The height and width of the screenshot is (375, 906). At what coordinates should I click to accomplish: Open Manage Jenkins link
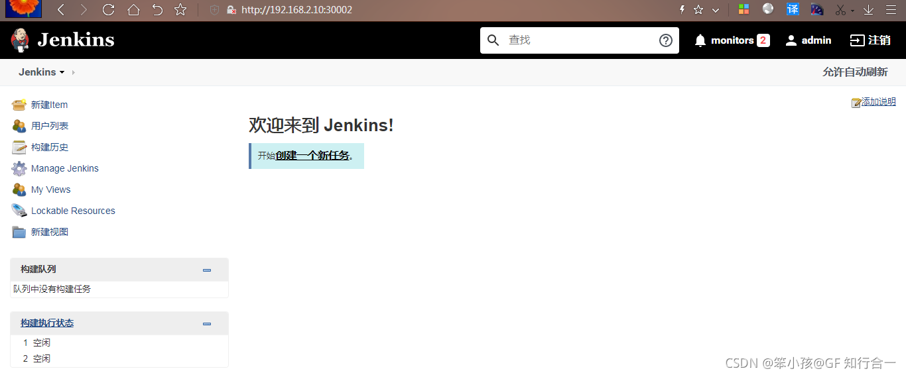point(65,168)
